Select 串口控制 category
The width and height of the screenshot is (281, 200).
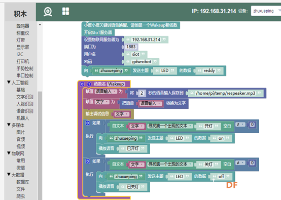(25, 75)
